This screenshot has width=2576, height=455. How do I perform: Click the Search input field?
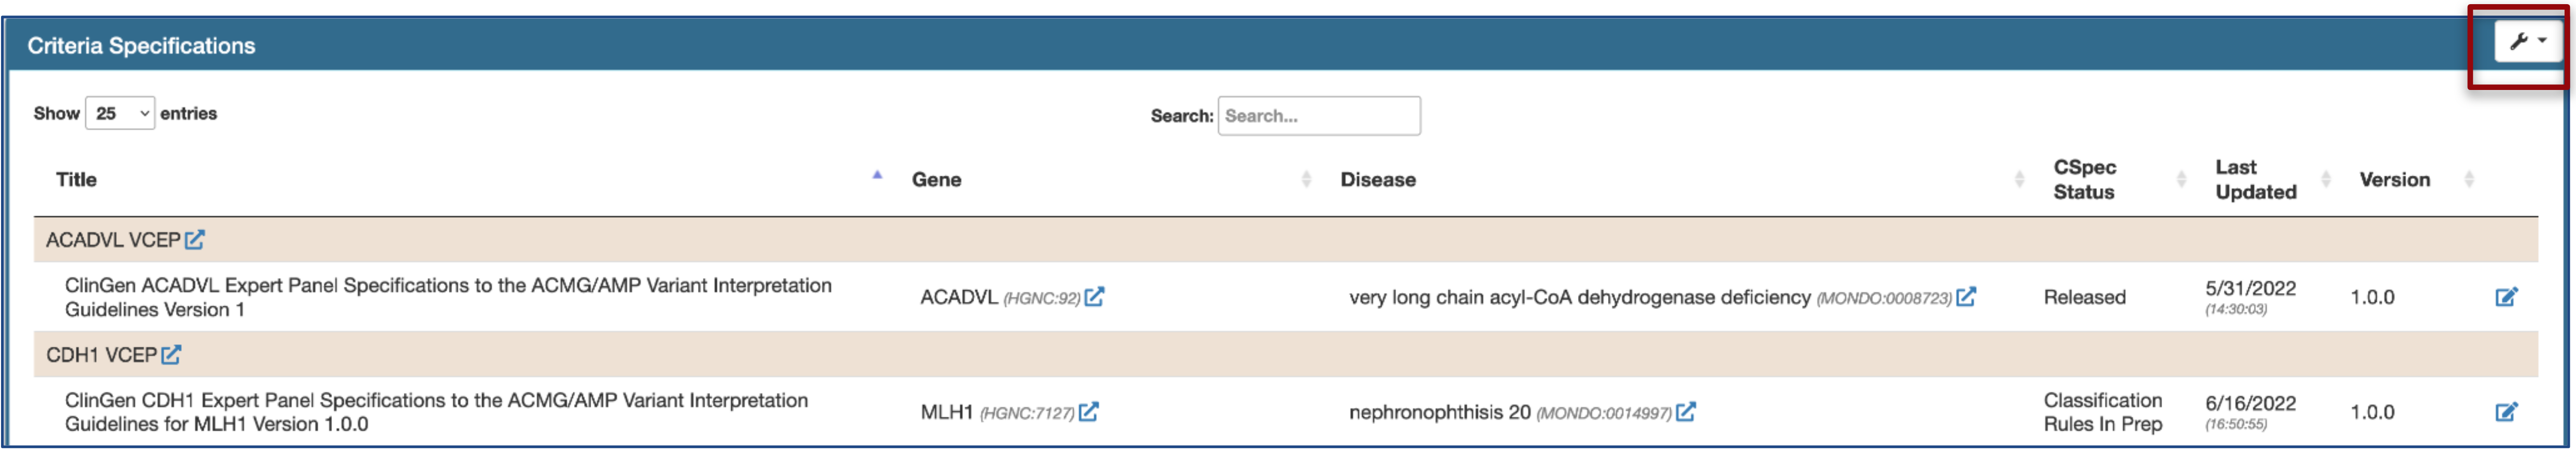(1319, 116)
